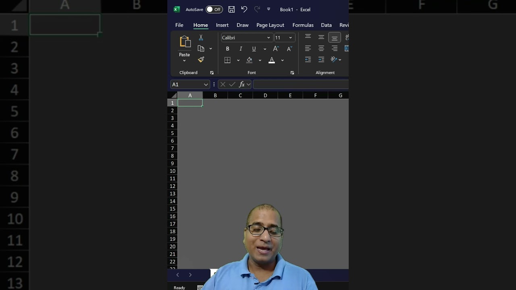Click the next sheet navigation arrow
The width and height of the screenshot is (516, 290).
(190, 275)
